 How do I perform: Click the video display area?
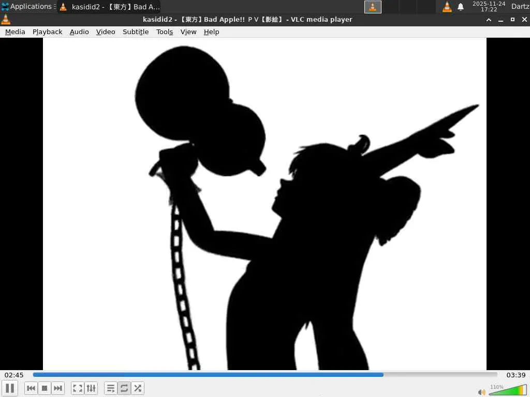(x=264, y=204)
